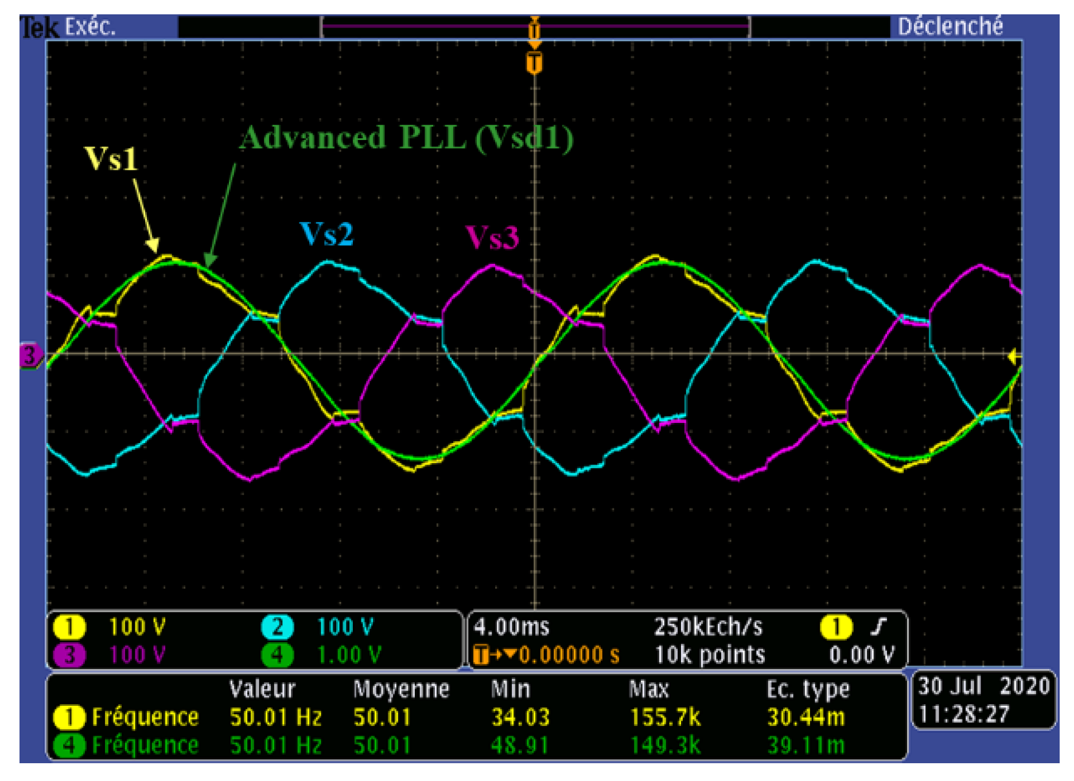Image resolution: width=1074 pixels, height=781 pixels.
Task: Click the maximum value 149.3k
Action: 665,746
